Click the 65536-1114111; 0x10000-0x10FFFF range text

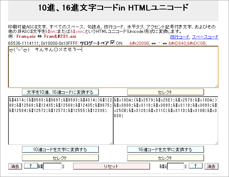point(43,43)
